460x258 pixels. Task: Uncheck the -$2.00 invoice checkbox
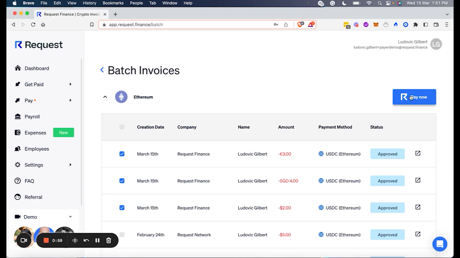click(122, 208)
